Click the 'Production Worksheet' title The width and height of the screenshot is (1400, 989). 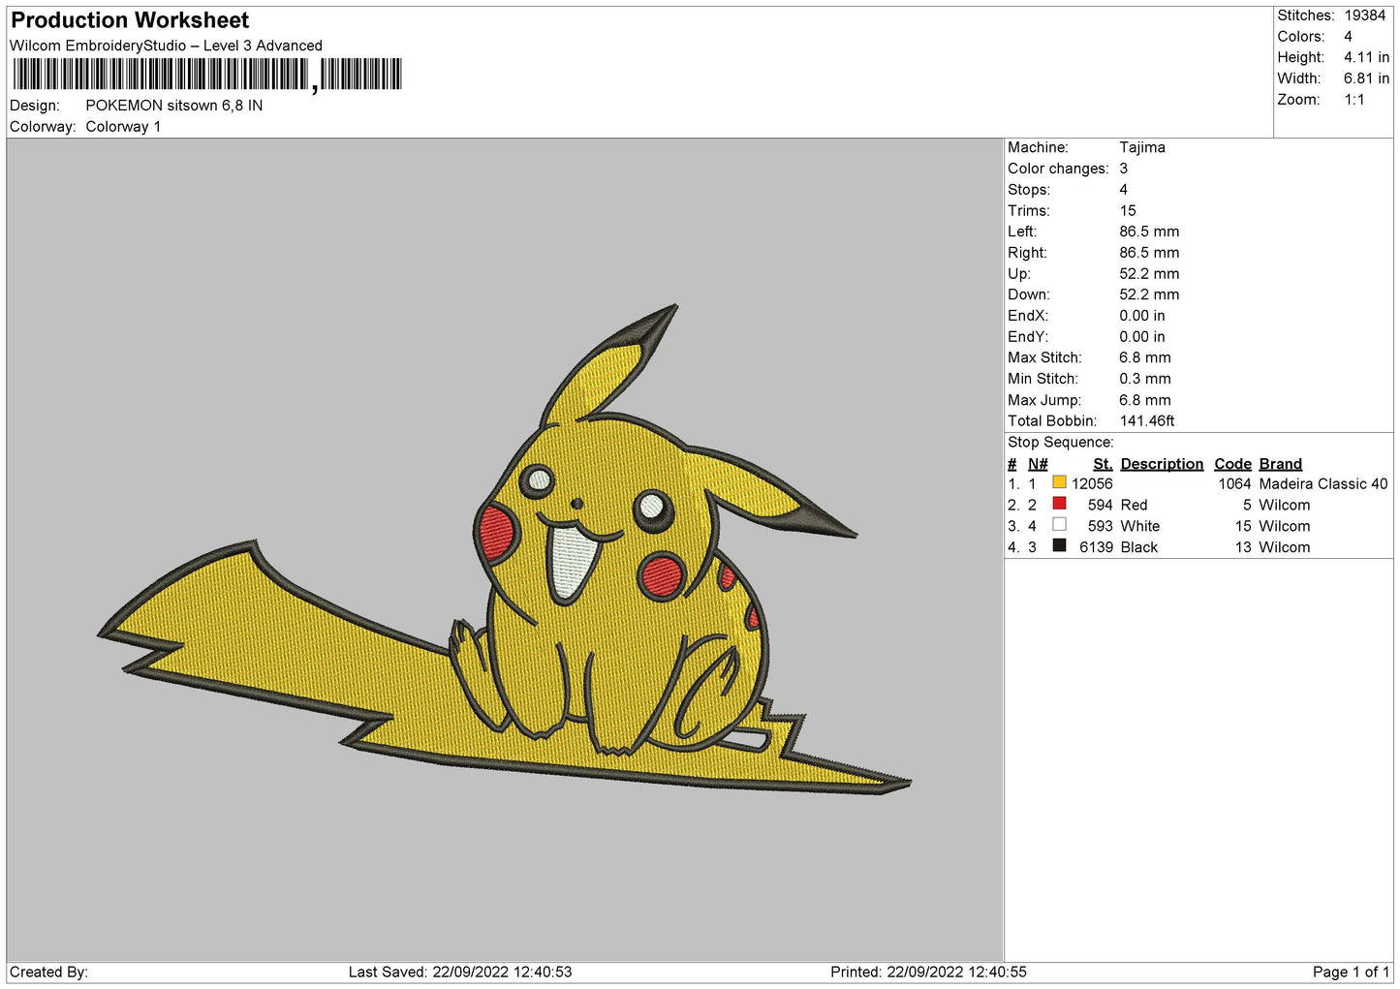coord(130,20)
